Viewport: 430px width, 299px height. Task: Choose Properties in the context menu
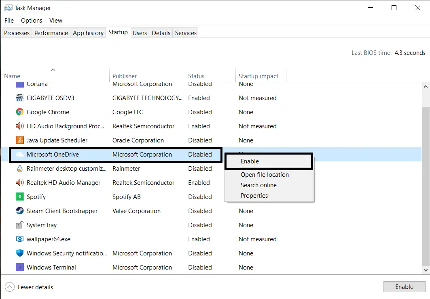269,196
